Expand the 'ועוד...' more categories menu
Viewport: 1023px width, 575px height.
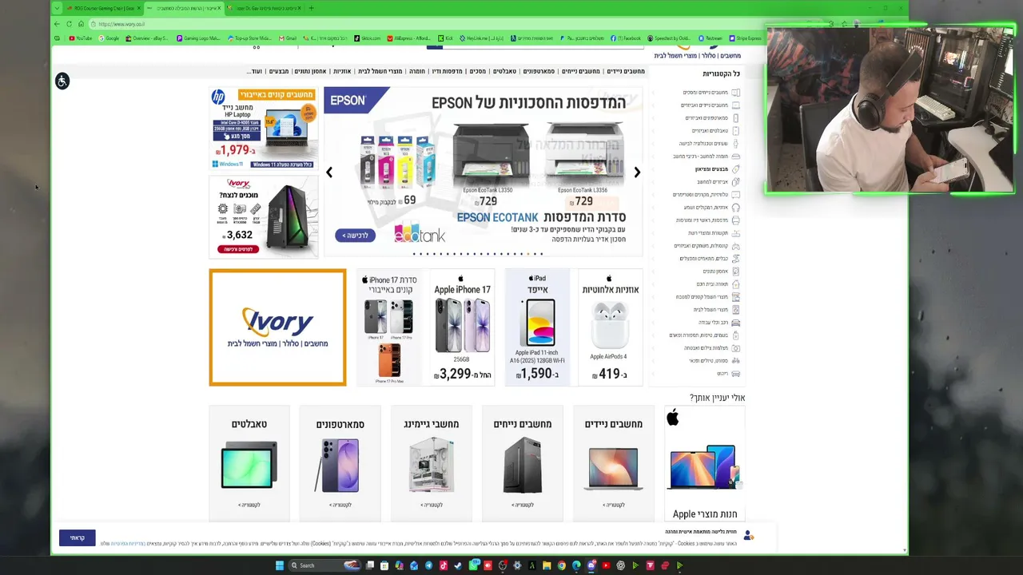click(256, 71)
